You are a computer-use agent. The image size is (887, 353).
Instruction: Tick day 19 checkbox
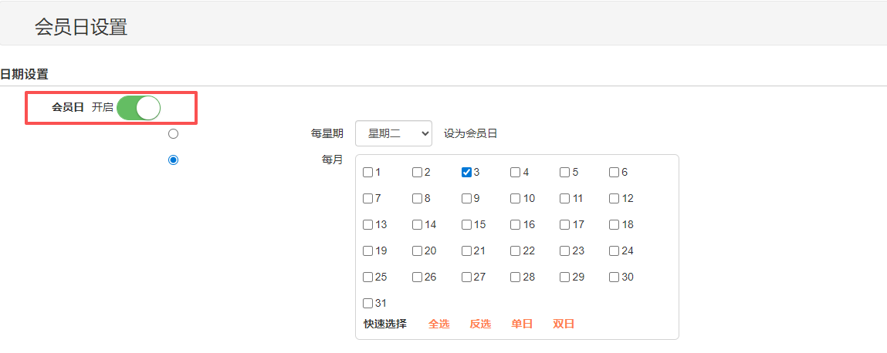(368, 251)
